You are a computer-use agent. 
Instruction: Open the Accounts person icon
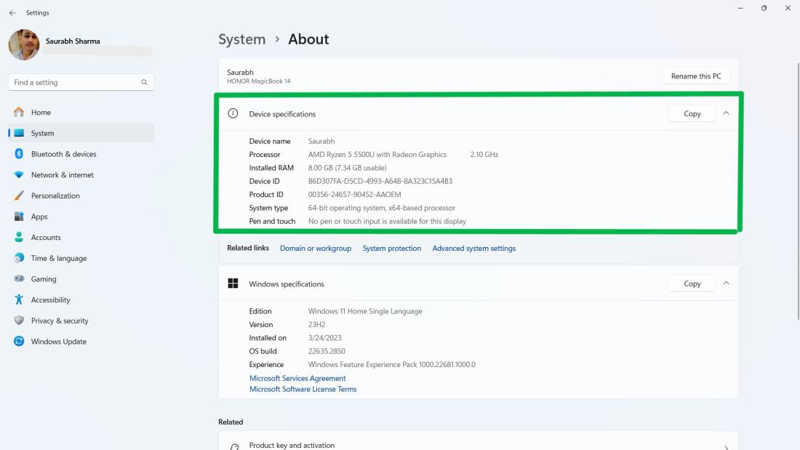pos(19,238)
